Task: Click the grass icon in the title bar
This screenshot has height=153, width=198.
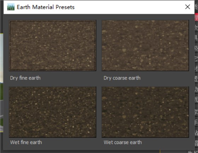Action: coord(11,7)
